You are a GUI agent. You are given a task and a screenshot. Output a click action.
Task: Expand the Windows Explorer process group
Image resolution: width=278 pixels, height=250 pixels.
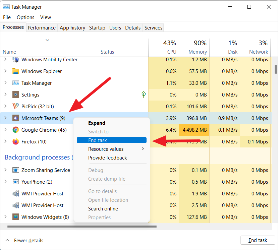[5, 71]
